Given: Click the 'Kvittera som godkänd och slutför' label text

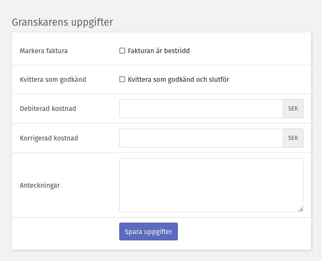Looking at the screenshot, I should [178, 79].
